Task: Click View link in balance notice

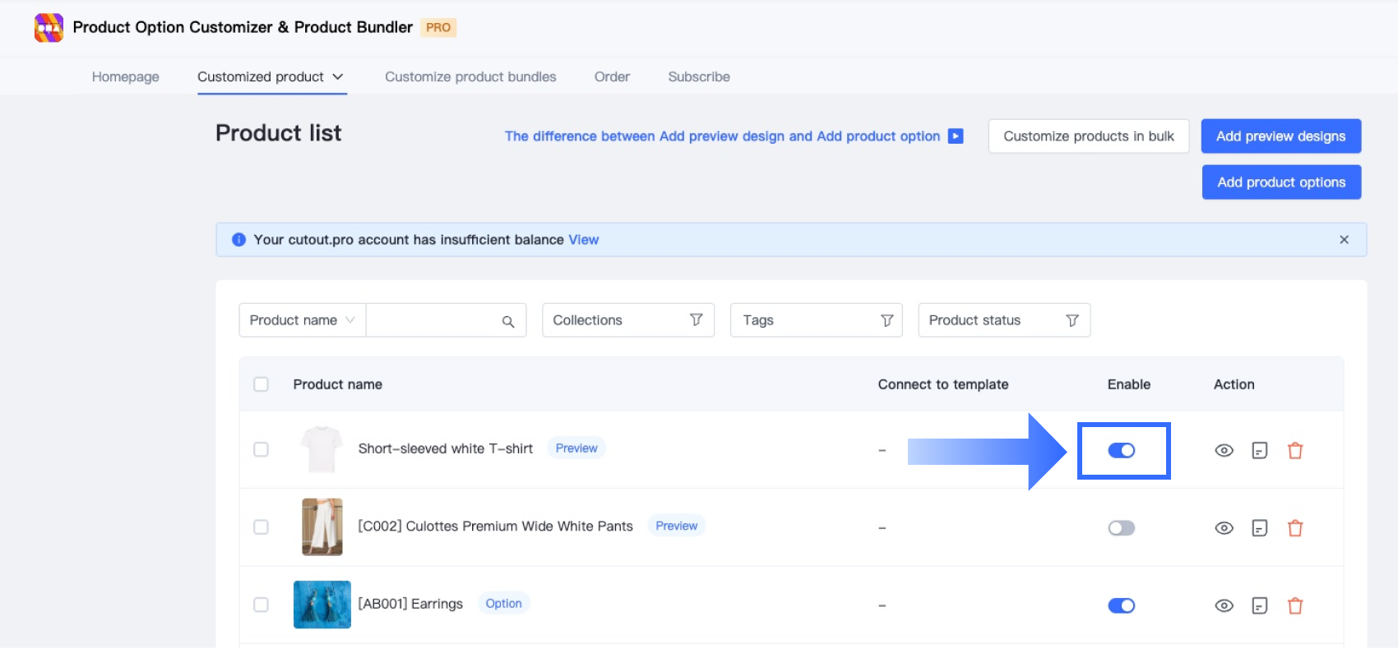Action: pos(584,240)
